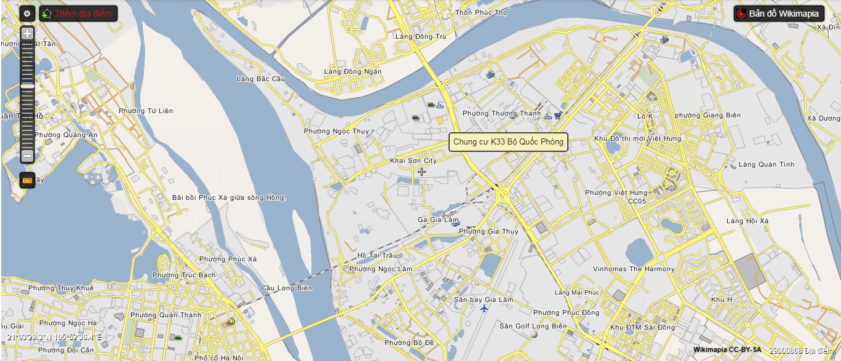841x361 pixels.
Task: Click the building icon near Làng Đông Ngàn
Action: click(x=490, y=74)
